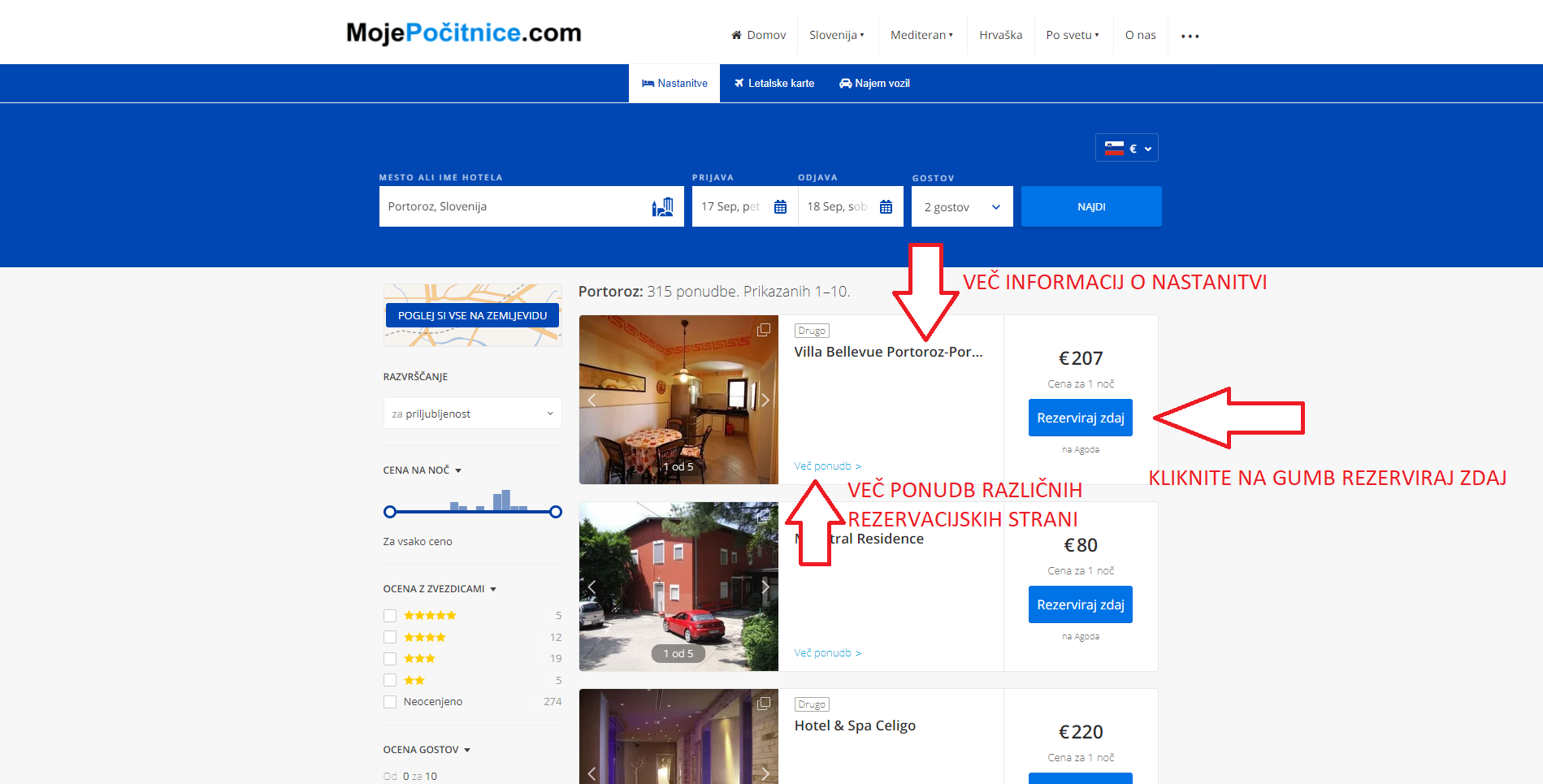Screen dimensions: 1543x784
Task: Open gallery icon on Villa Bellevue photo
Action: coord(764,330)
